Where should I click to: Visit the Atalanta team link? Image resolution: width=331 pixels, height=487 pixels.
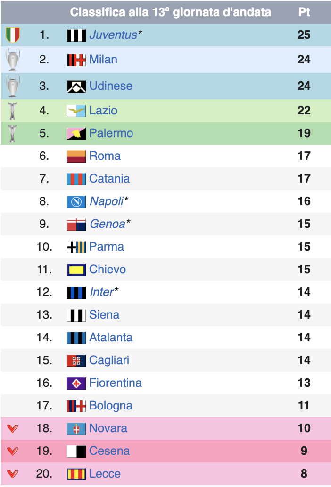[111, 337]
